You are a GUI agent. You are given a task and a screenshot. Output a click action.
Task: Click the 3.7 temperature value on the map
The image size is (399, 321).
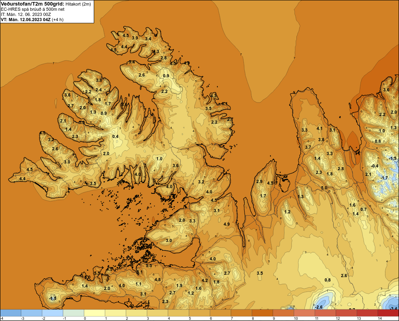click(308, 147)
